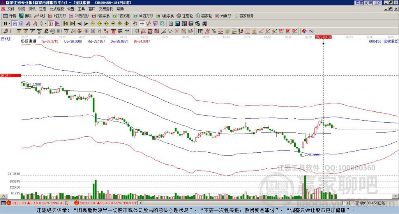Open the calendar date icon

171,24
